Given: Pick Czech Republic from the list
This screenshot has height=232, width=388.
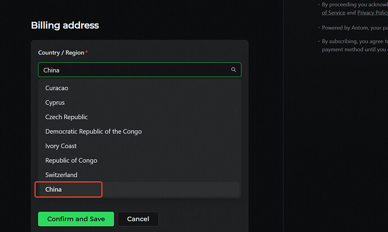Looking at the screenshot, I should (x=66, y=117).
